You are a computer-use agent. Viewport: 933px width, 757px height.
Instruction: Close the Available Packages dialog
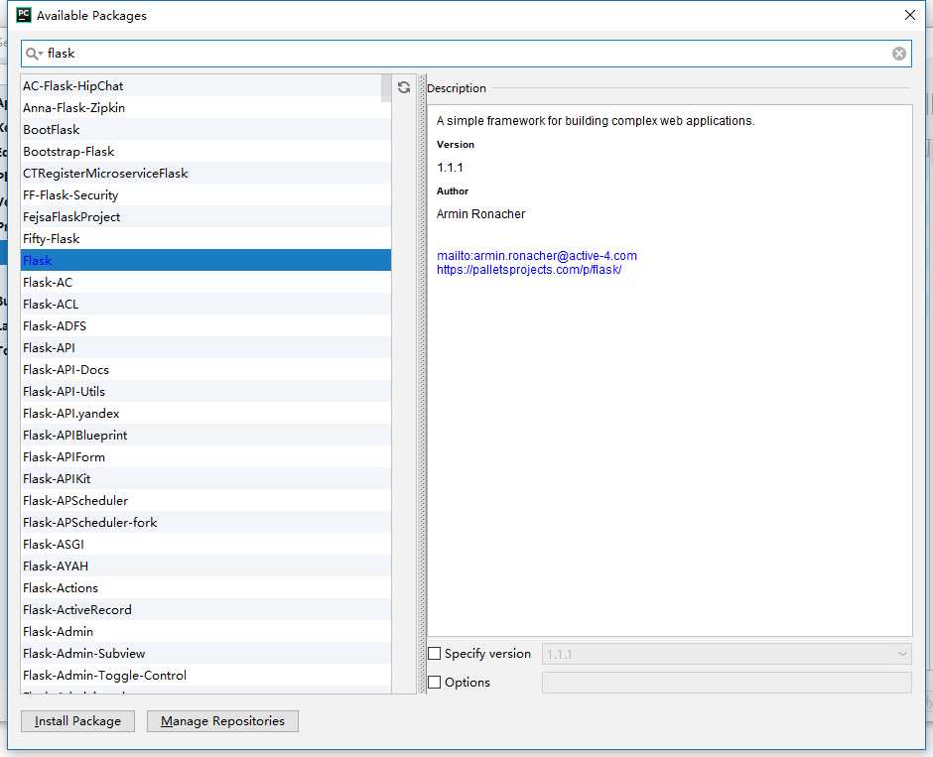click(x=910, y=15)
